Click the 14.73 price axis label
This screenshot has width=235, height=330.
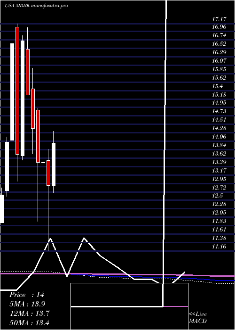click(x=219, y=111)
